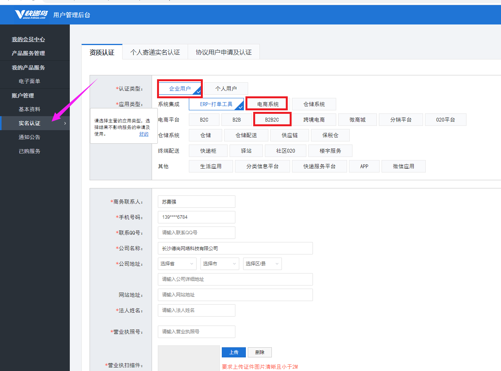501x371 pixels.
Task: Switch to 资质认证 tab
Action: pyautogui.click(x=102, y=52)
